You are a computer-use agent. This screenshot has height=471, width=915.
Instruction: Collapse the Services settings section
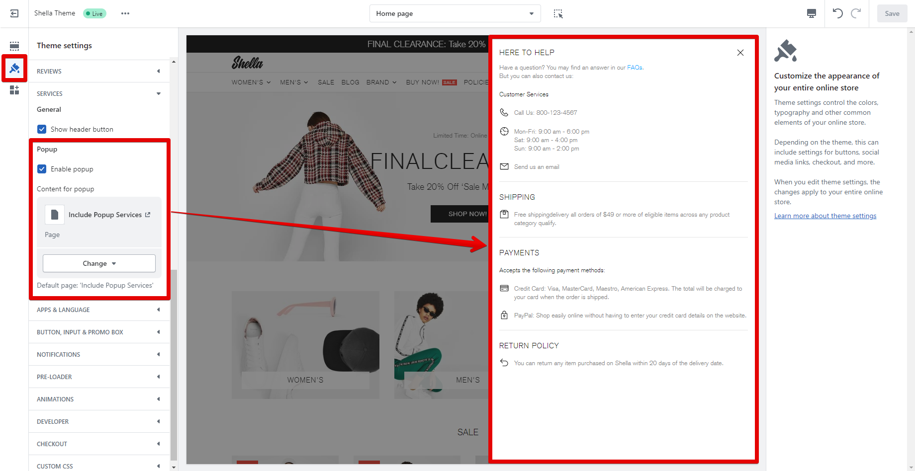99,93
